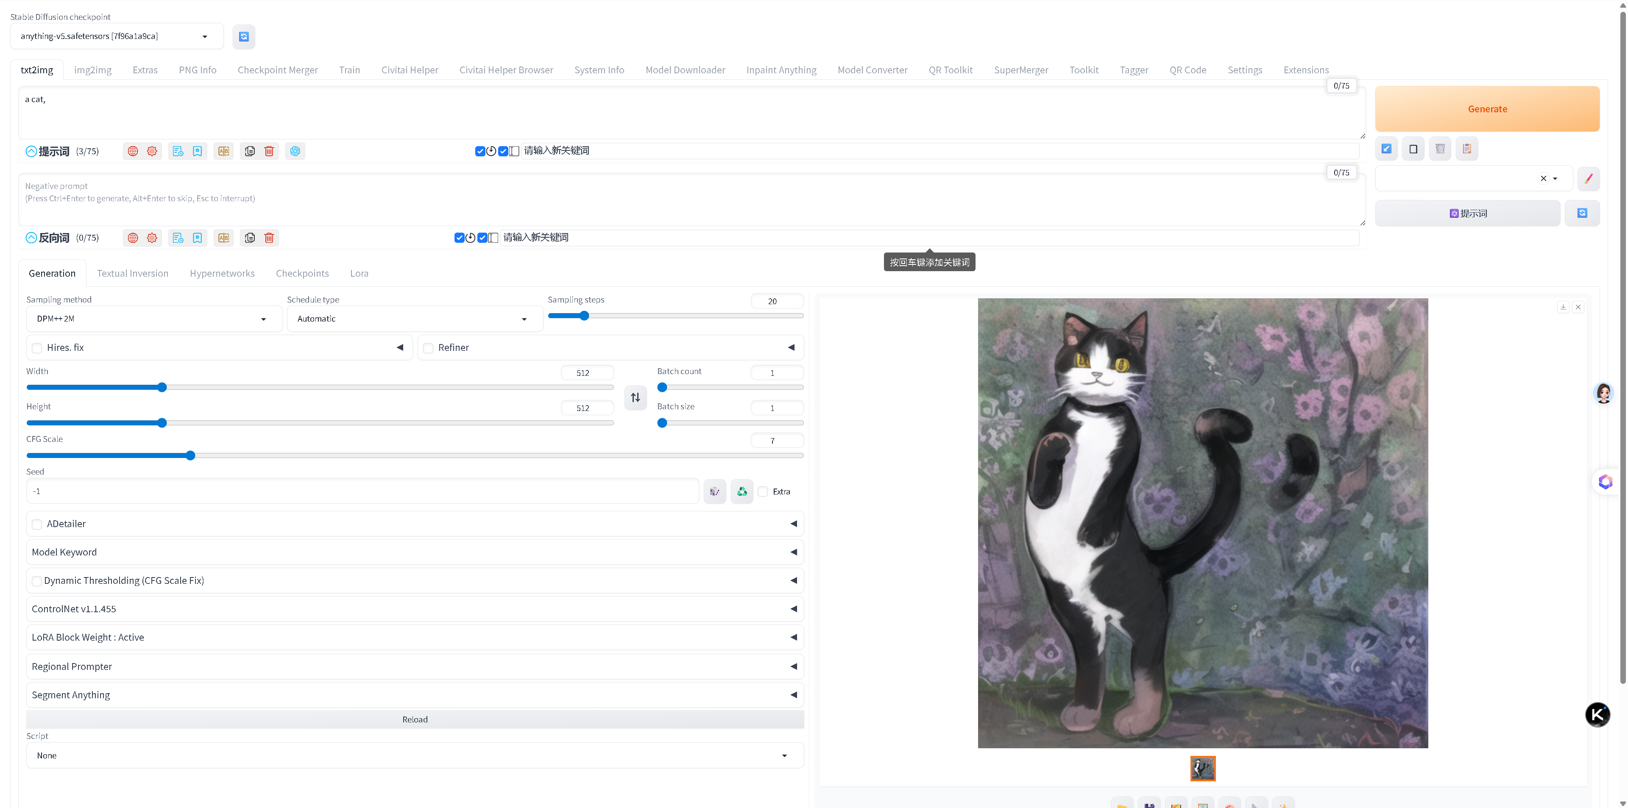Viewport: 1628px width, 808px height.
Task: Click the swap width and height icon
Action: tap(635, 397)
